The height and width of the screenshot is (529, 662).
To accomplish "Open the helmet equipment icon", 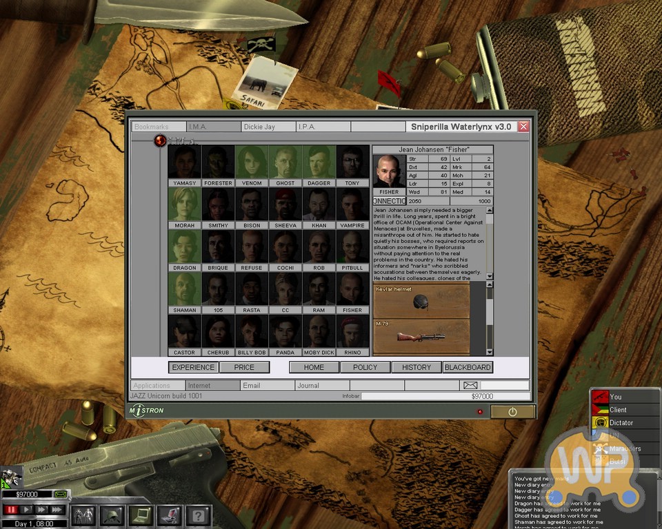I will coord(112,515).
